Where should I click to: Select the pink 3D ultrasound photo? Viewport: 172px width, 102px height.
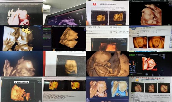coord(21,13)
